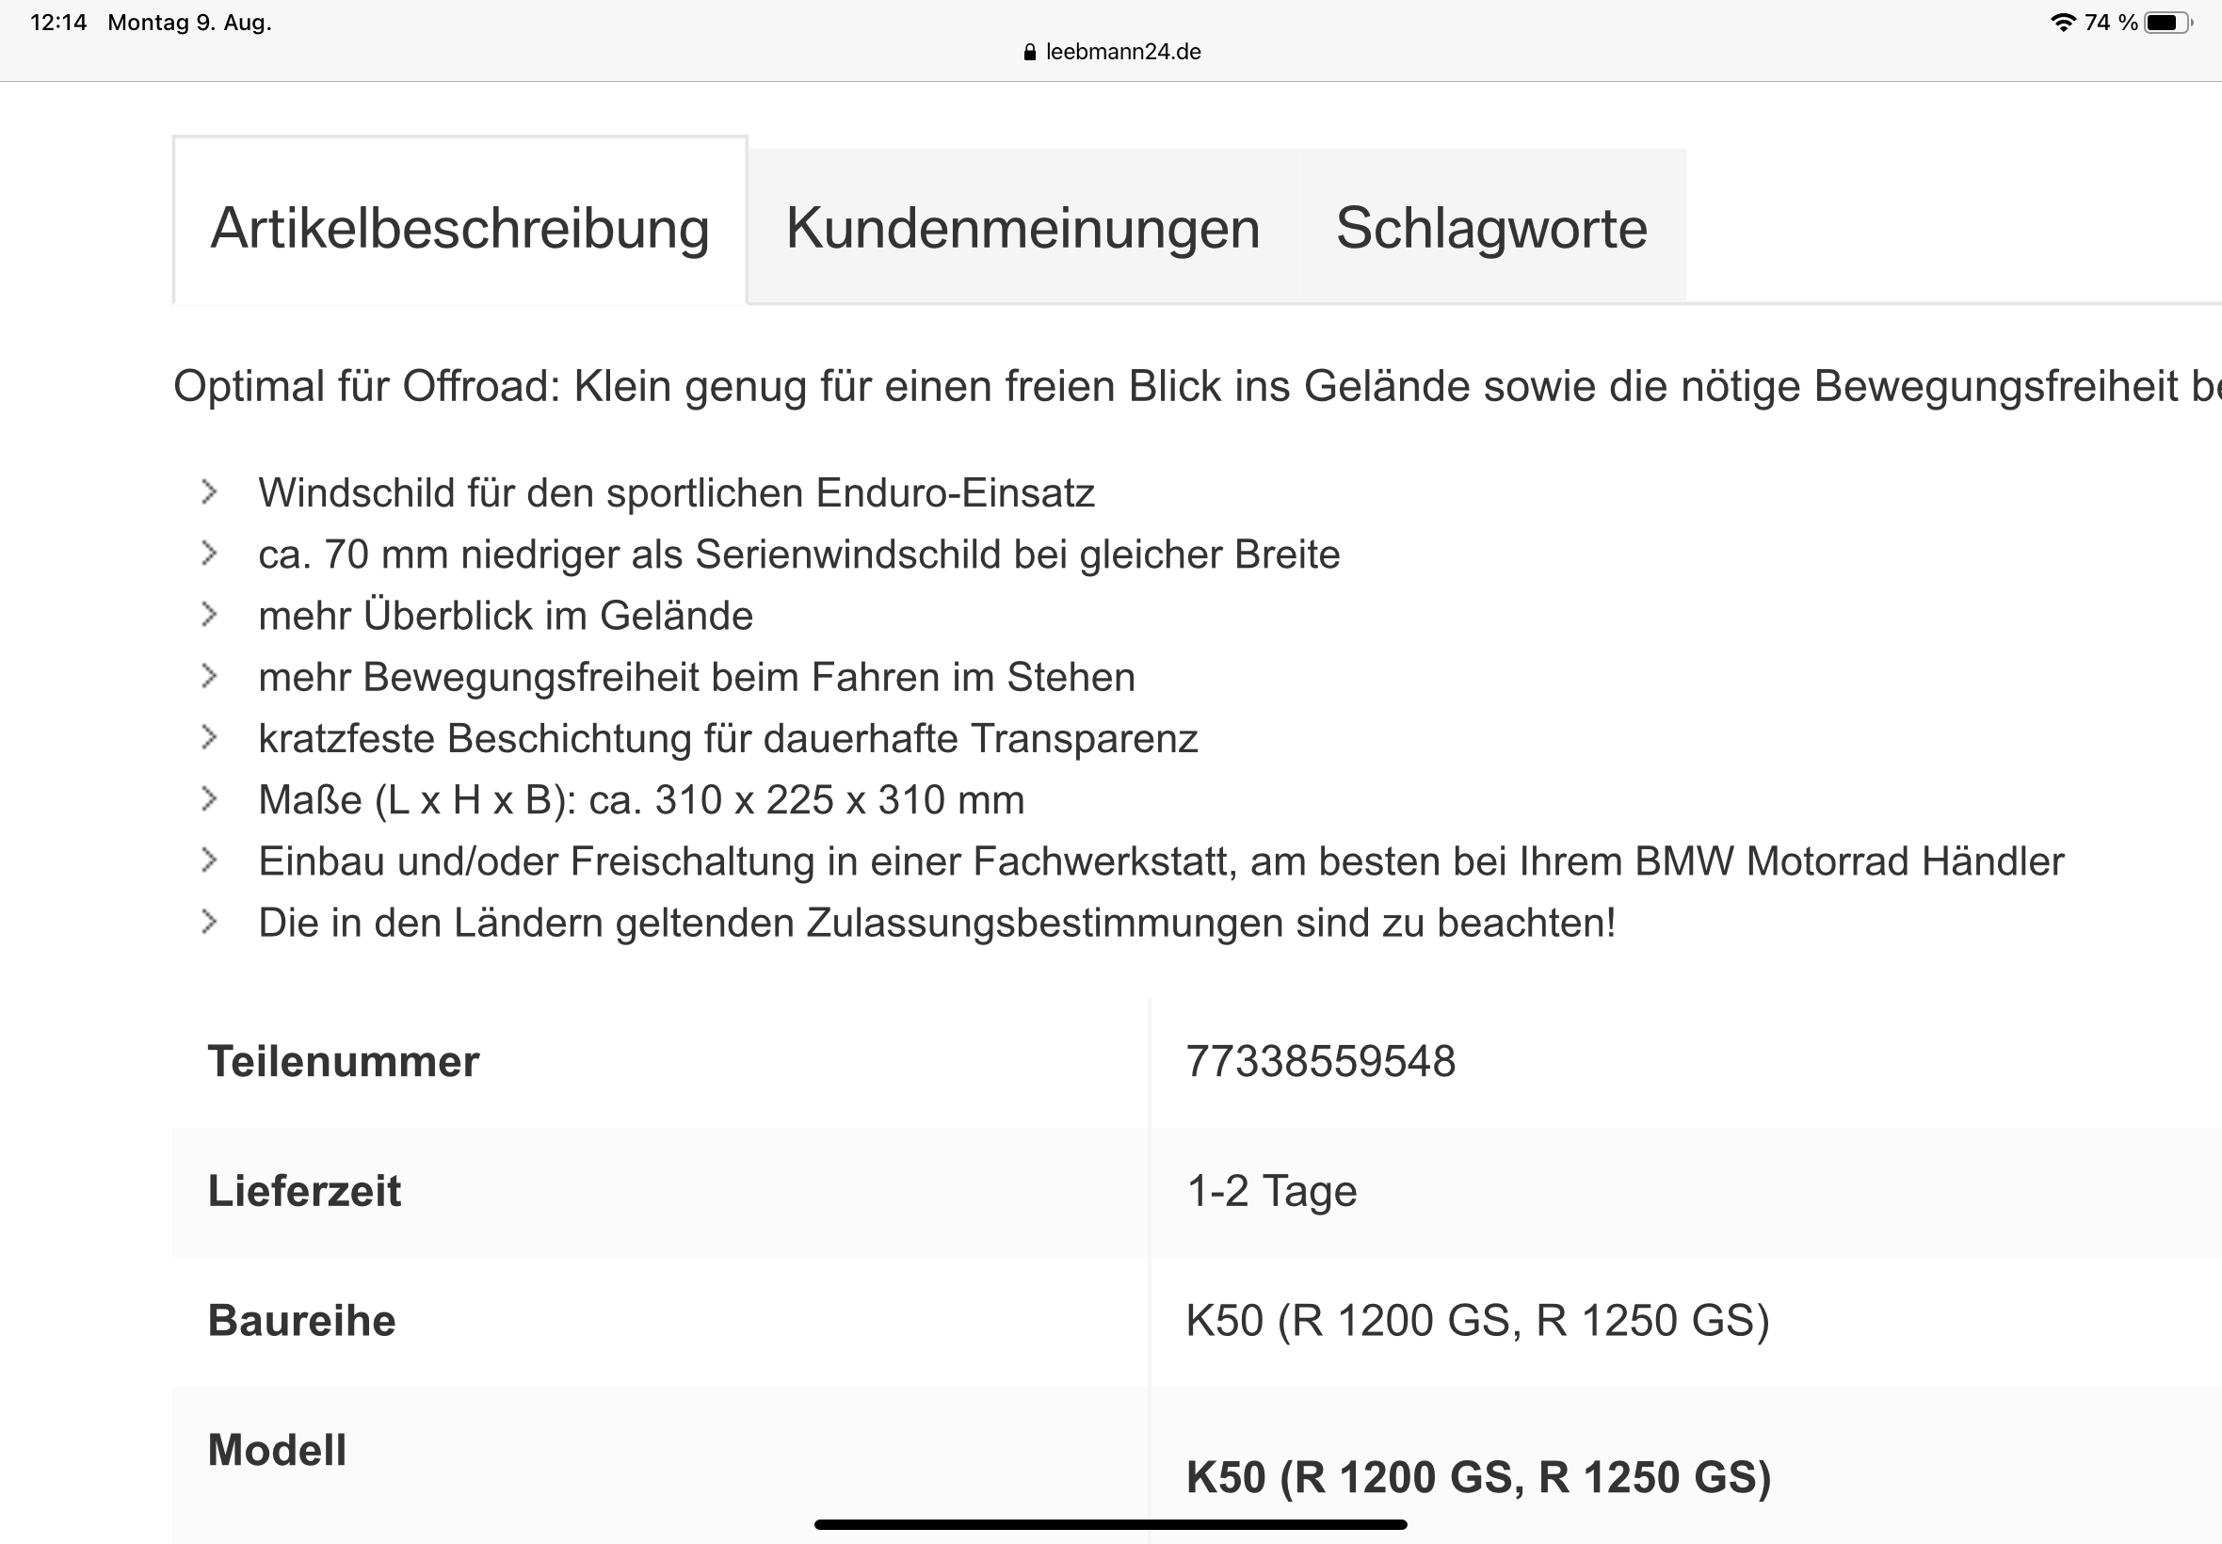The image size is (2222, 1544).
Task: Tap the Wi-Fi status icon
Action: (2062, 23)
